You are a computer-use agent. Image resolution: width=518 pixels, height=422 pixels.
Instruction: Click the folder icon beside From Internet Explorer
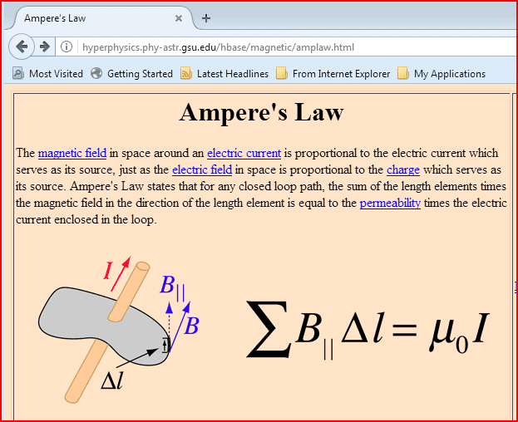[282, 73]
